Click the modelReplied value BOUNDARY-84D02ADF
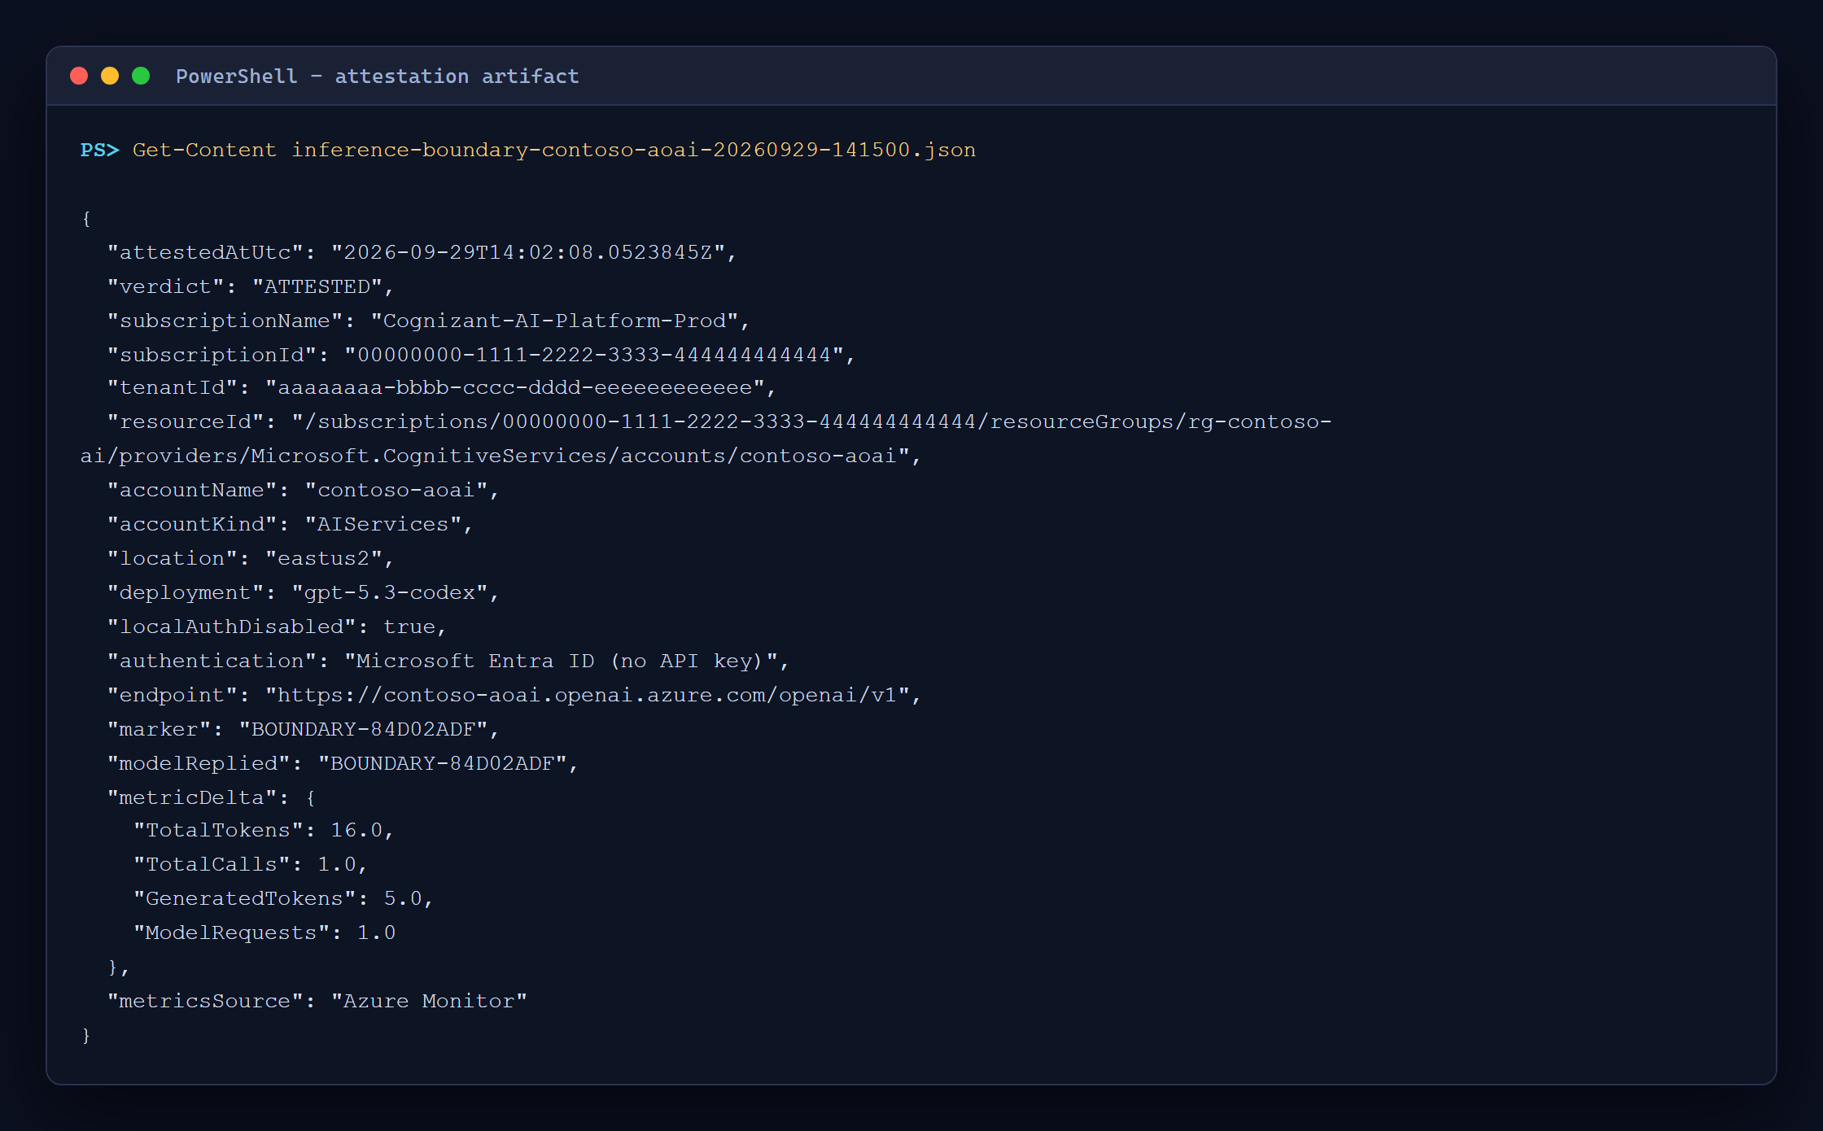Screen dimensions: 1823x1131 (442, 763)
